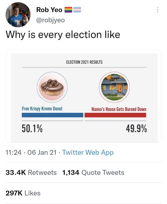Click the tweet text Why is every election like
This screenshot has height=204, width=167.
click(x=63, y=35)
